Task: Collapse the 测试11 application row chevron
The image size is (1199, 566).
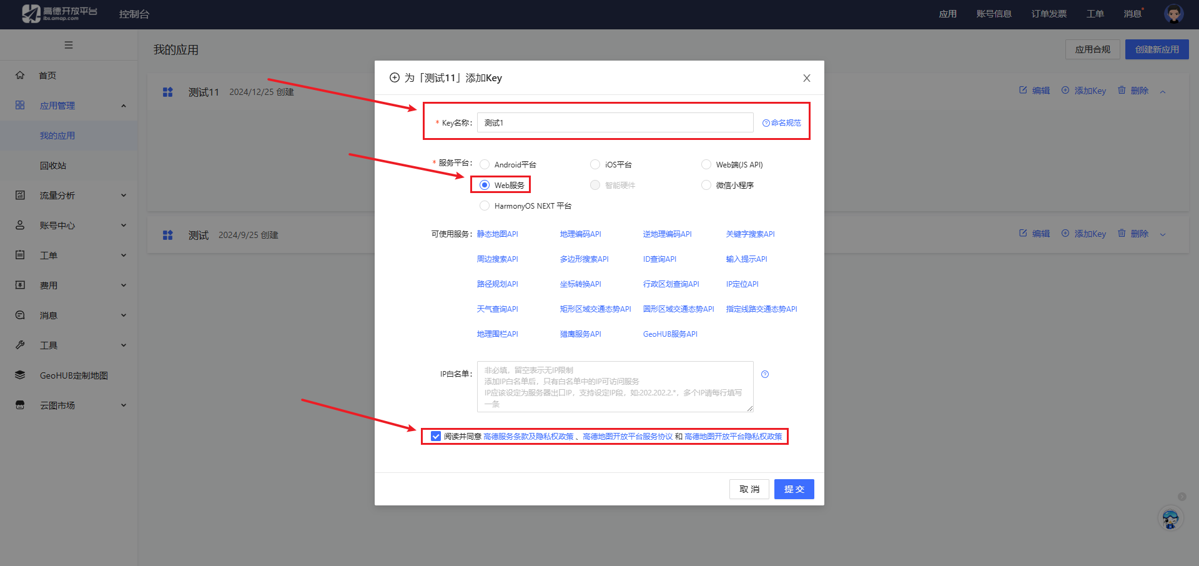Action: [x=1163, y=92]
